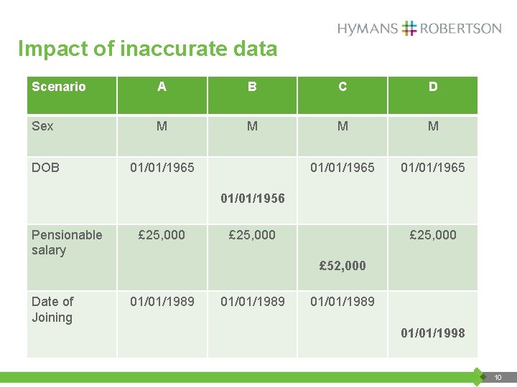This screenshot has width=517, height=387.
Task: Click the DOB row label
Action: tap(45, 168)
